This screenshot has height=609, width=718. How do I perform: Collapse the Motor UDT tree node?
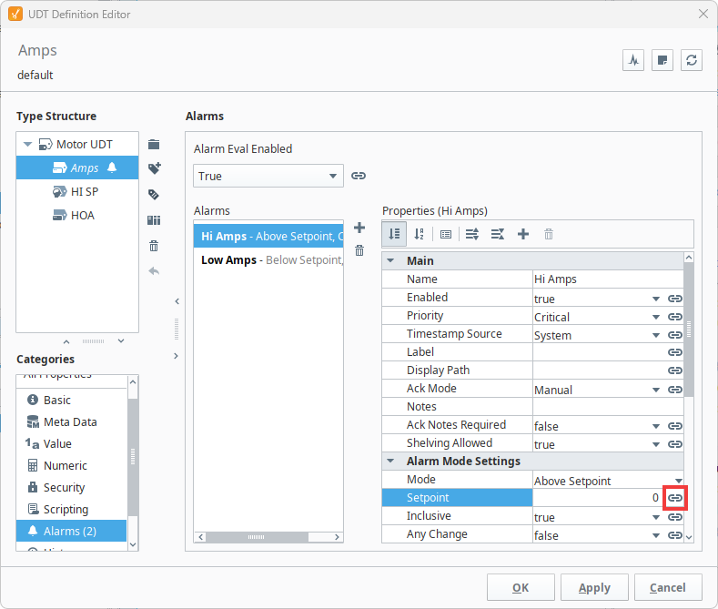coord(28,145)
